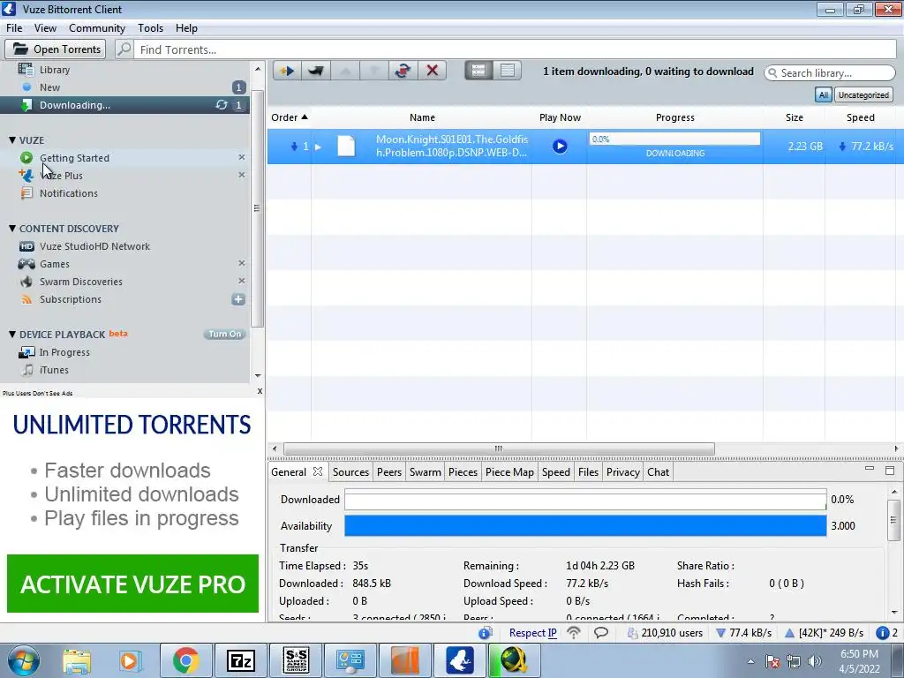
Task: Click the chat bubble status icon
Action: (x=601, y=632)
